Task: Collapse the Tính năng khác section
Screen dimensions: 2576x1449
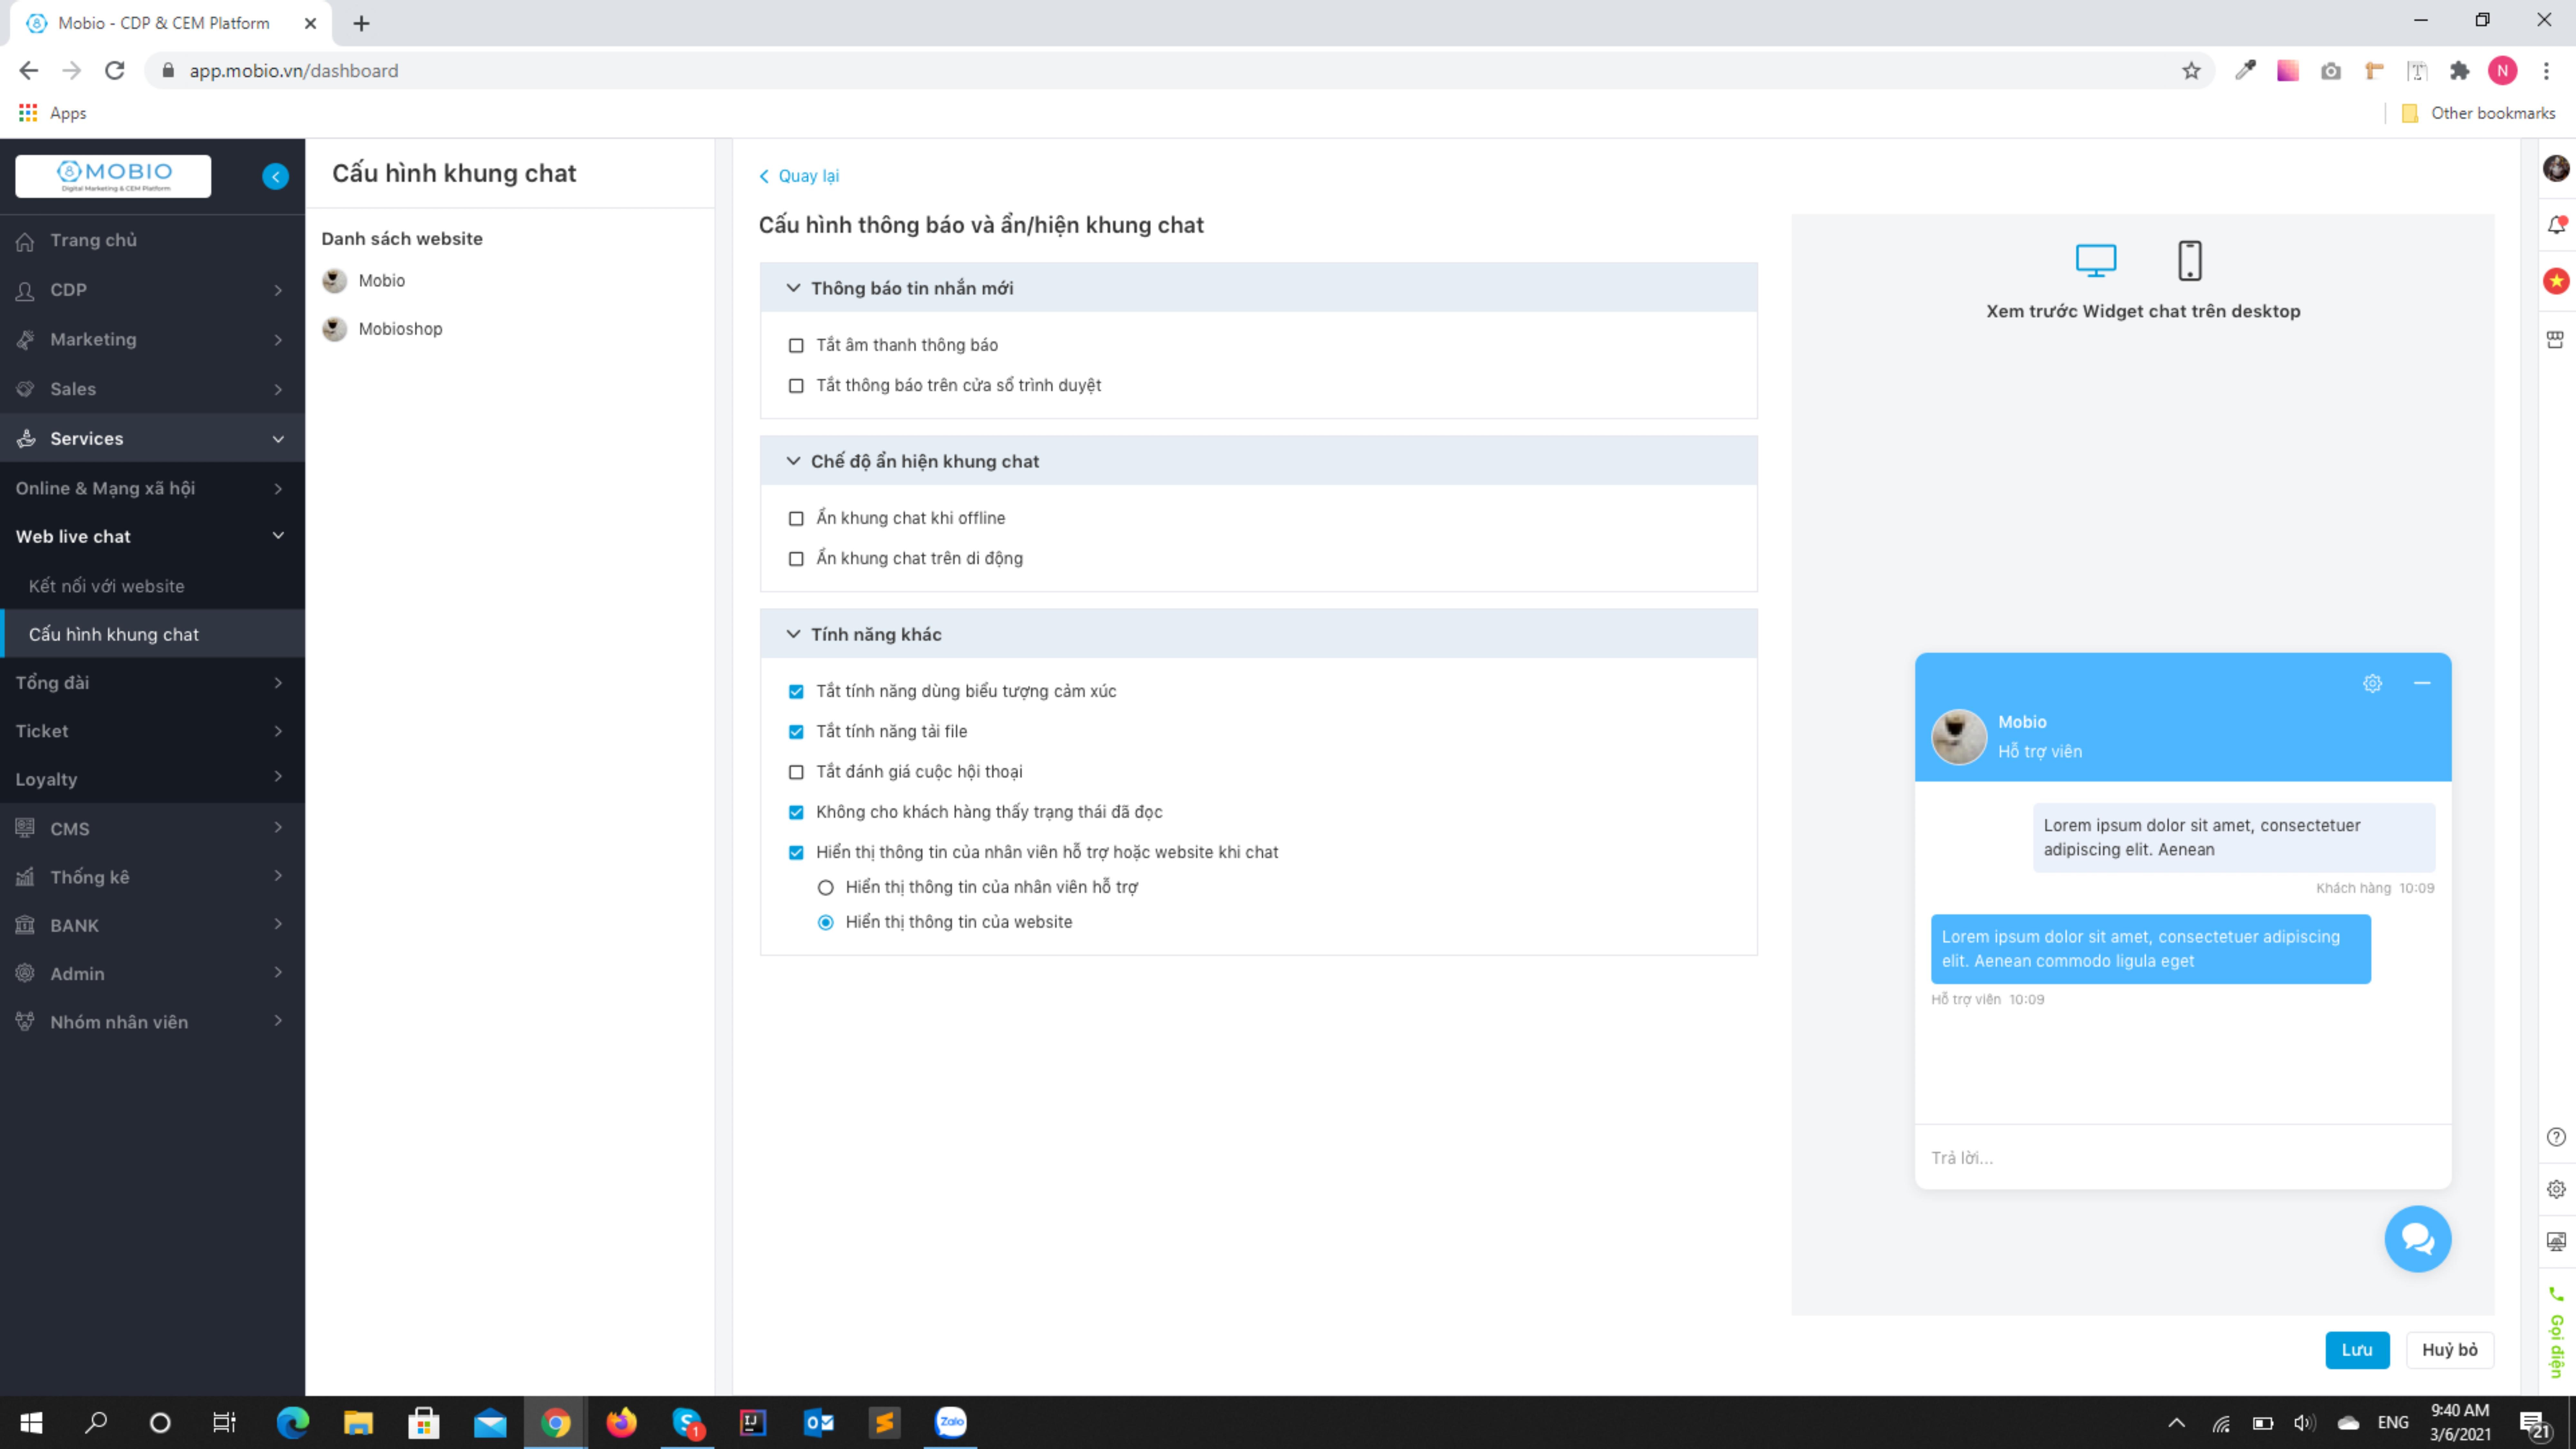Action: pyautogui.click(x=793, y=634)
